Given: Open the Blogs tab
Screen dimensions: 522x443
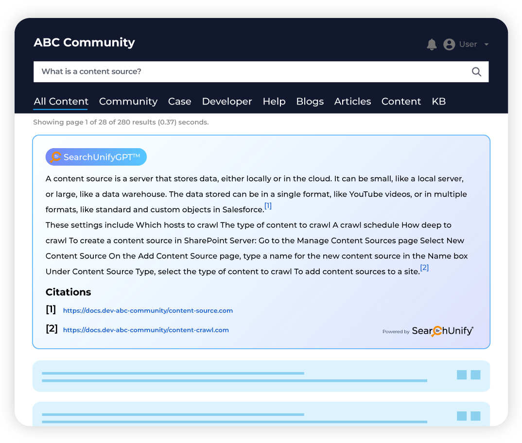Looking at the screenshot, I should coord(310,101).
